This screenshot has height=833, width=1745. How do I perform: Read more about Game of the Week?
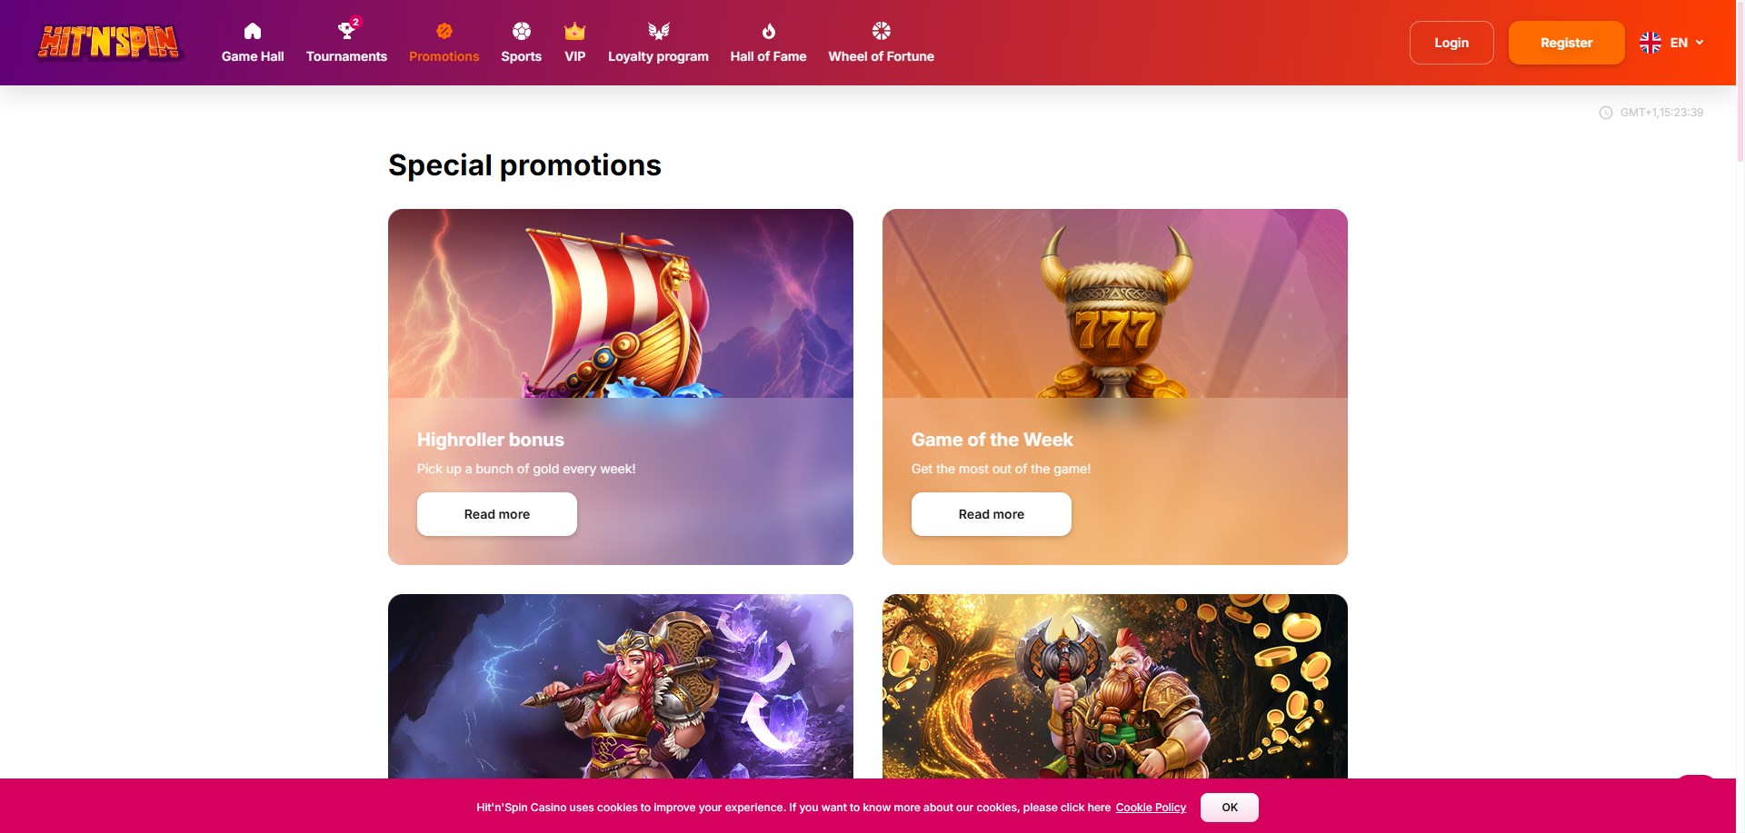tap(992, 514)
